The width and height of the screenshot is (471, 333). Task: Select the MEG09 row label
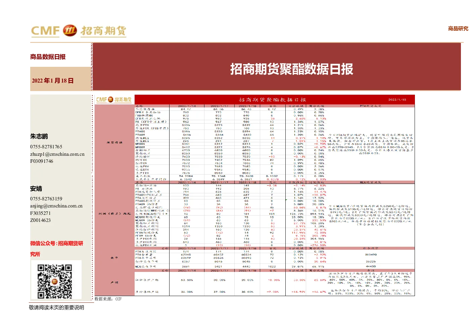coord(140,147)
